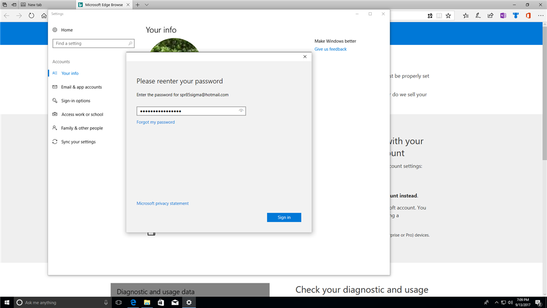This screenshot has height=308, width=547.
Task: Click the Give us feedback link
Action: 330,49
